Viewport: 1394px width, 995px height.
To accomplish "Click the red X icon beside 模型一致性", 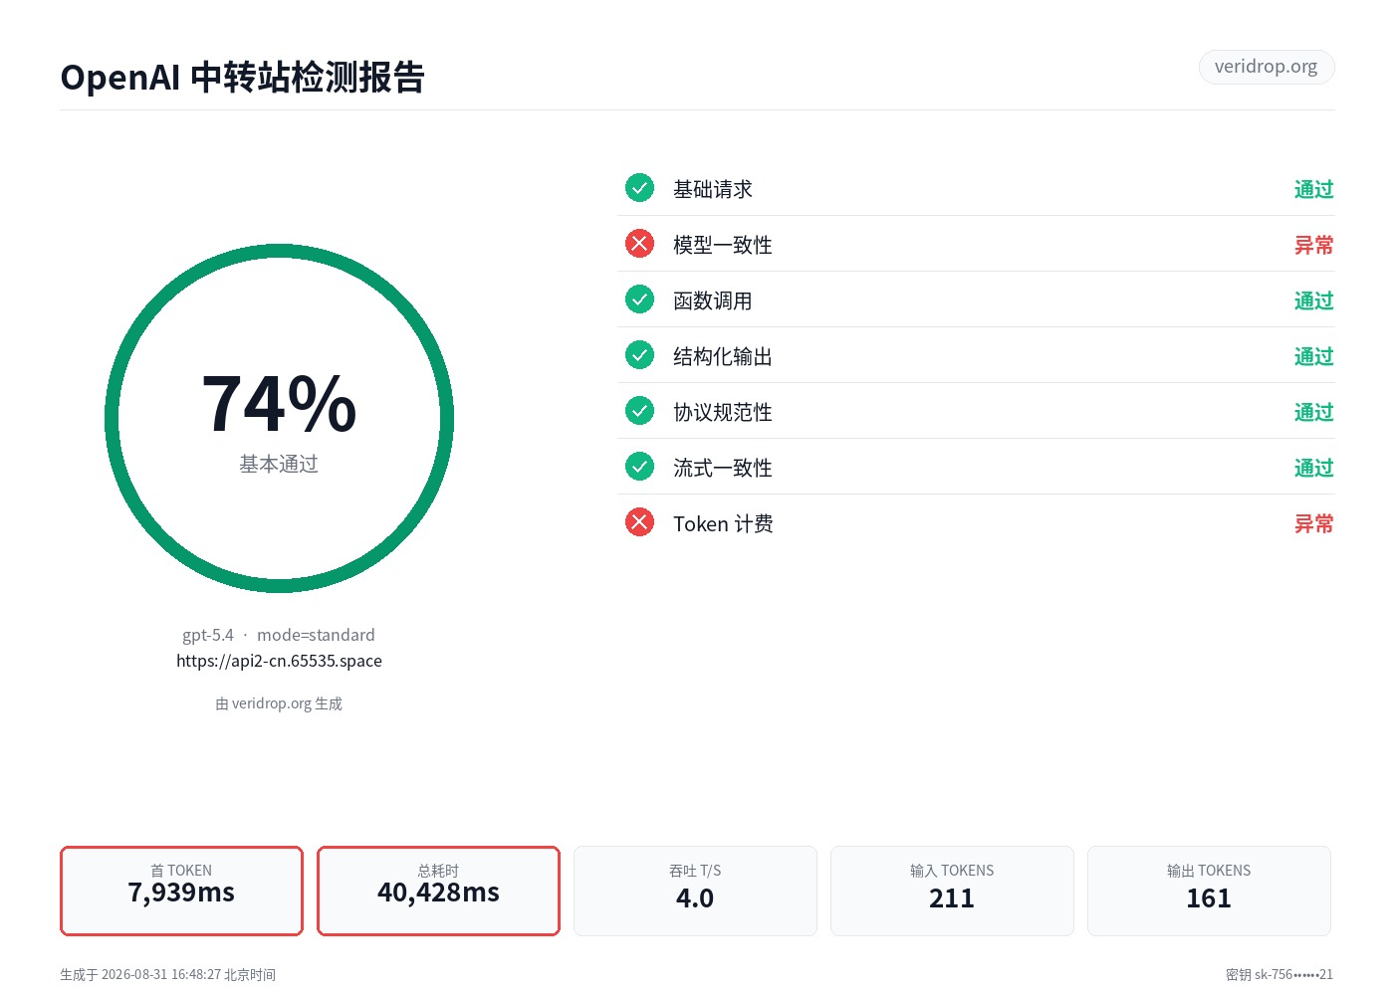I will [x=639, y=244].
